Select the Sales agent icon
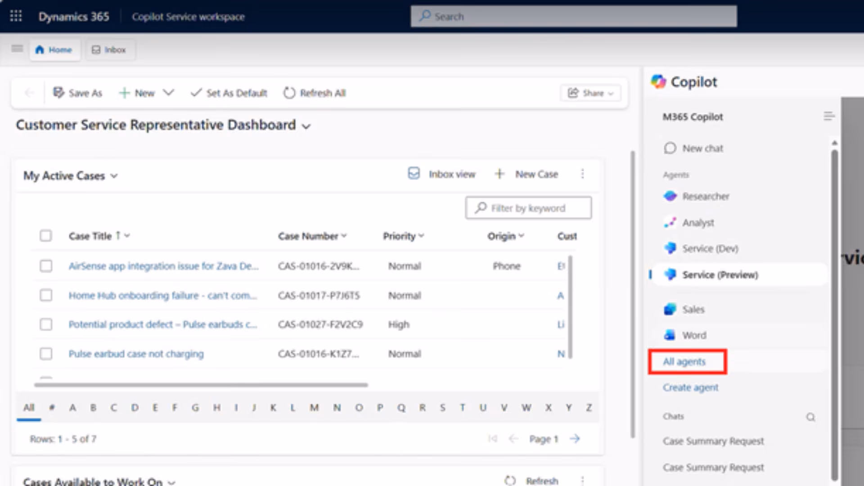The image size is (864, 486). pyautogui.click(x=670, y=309)
